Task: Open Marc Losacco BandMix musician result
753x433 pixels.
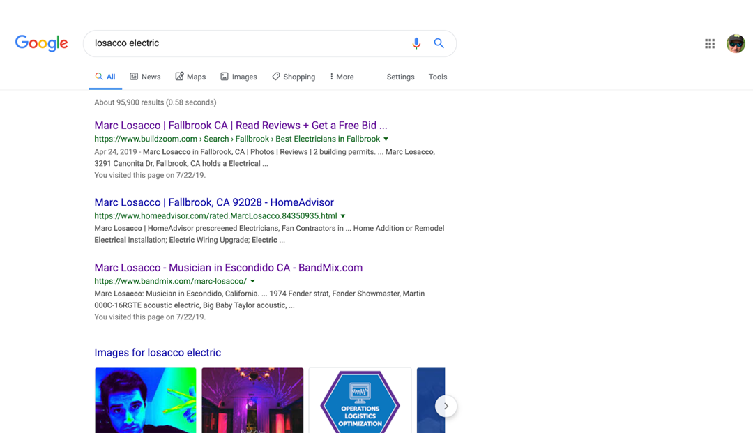Action: pos(228,268)
